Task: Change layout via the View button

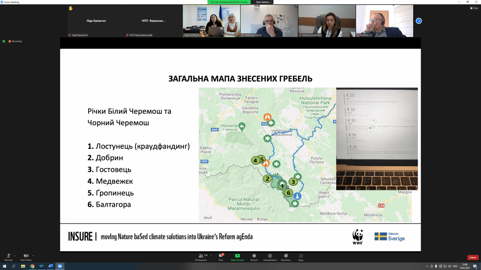Action: pyautogui.click(x=474, y=8)
